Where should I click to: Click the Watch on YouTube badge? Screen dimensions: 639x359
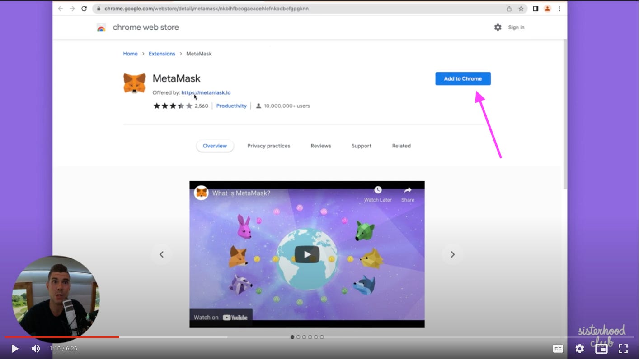[x=221, y=318]
